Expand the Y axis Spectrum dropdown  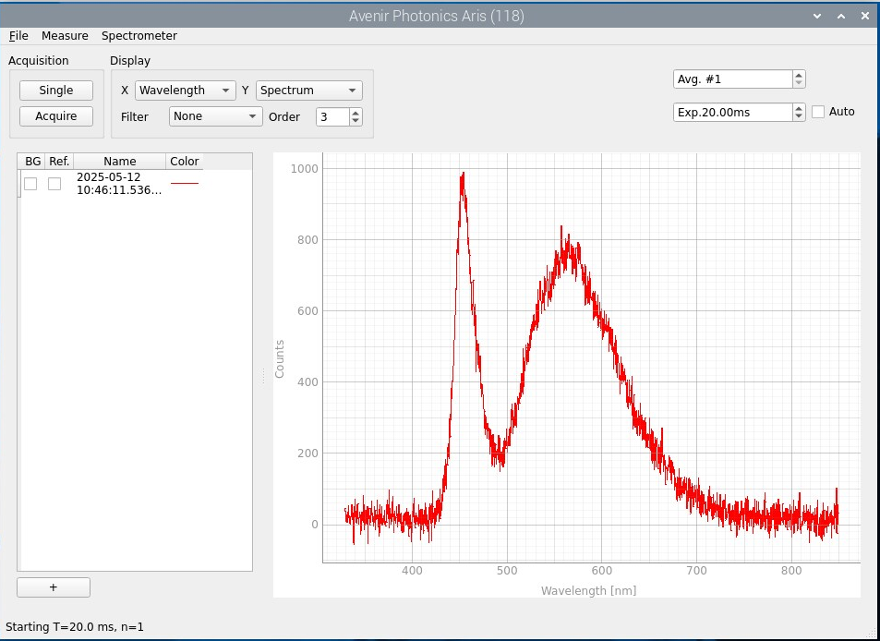point(308,91)
